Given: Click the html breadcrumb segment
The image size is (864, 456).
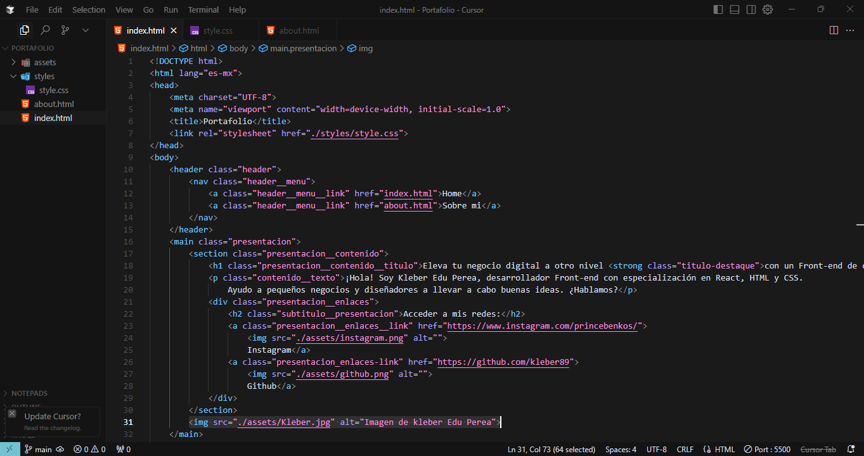Looking at the screenshot, I should click(x=194, y=48).
